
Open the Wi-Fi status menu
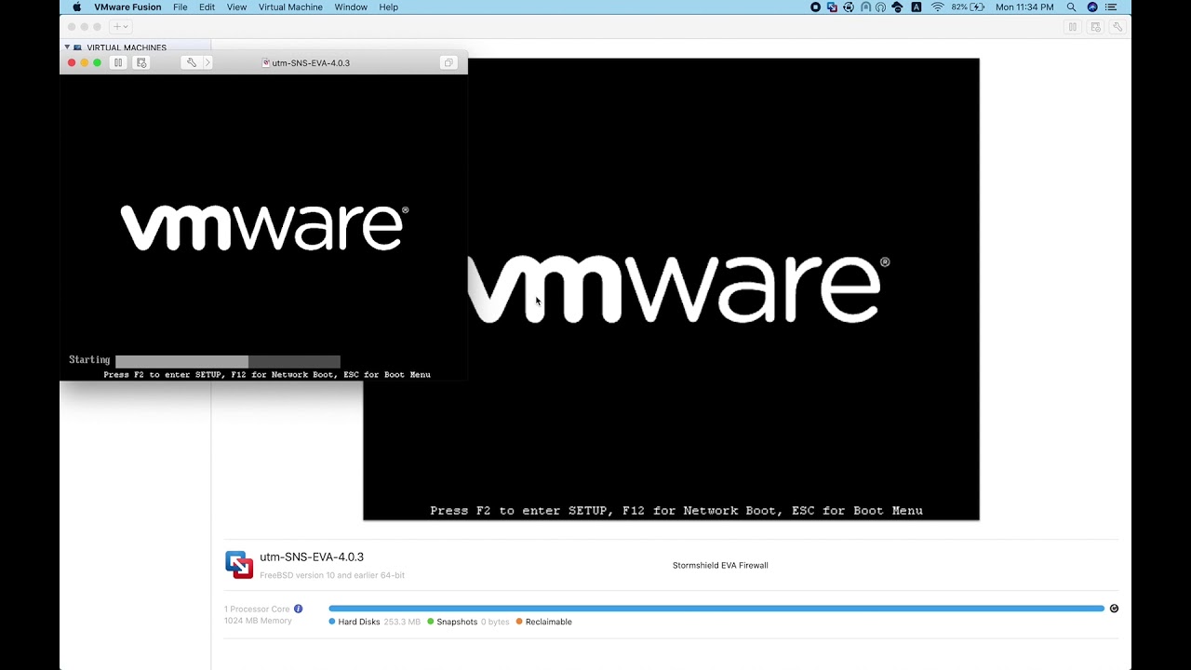tap(937, 7)
